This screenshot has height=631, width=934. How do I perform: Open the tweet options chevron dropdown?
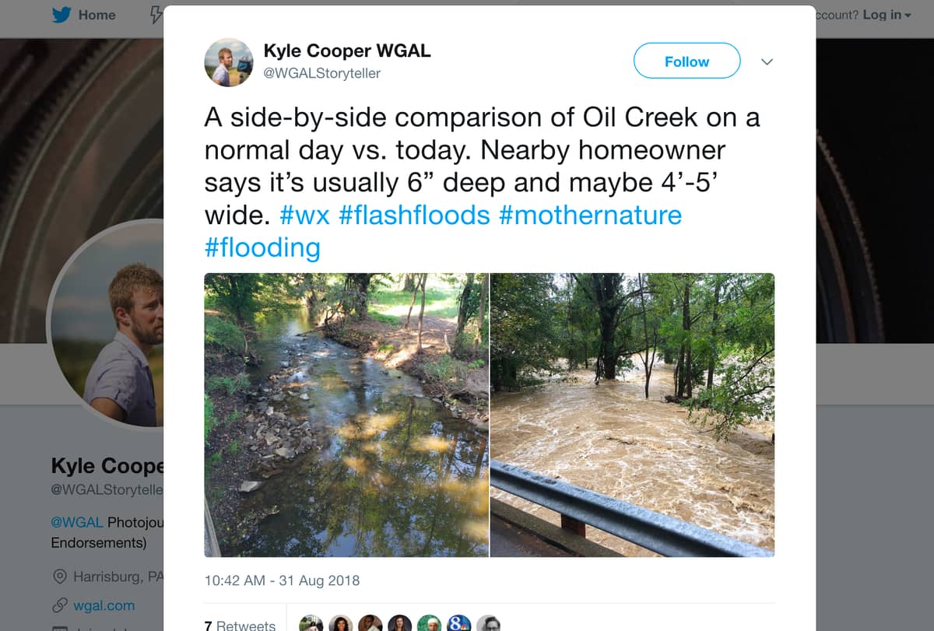click(x=767, y=61)
